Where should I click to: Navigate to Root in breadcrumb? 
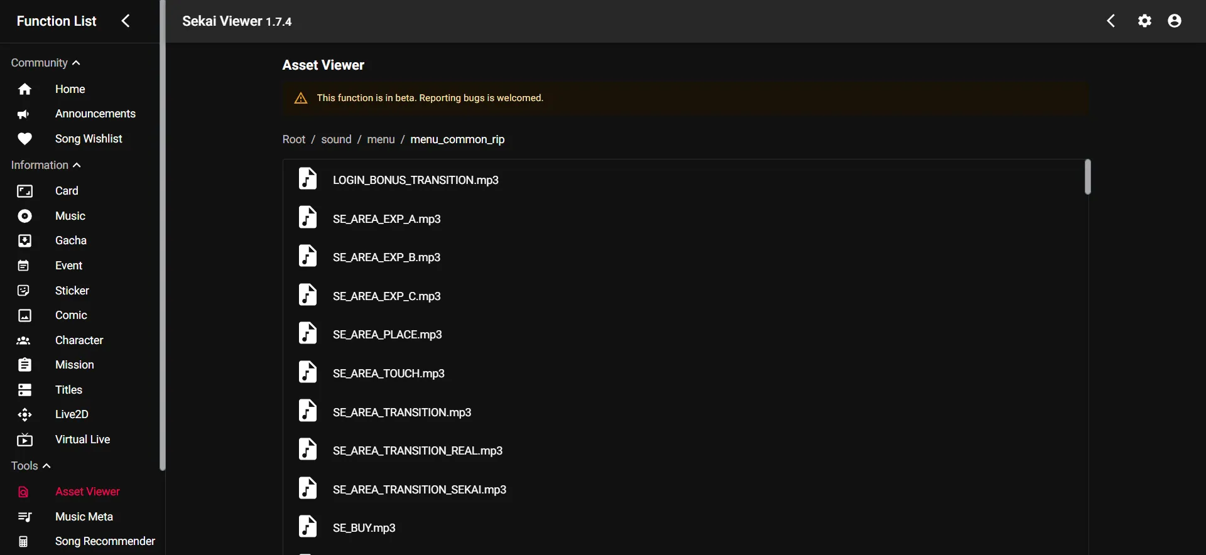pyautogui.click(x=293, y=139)
